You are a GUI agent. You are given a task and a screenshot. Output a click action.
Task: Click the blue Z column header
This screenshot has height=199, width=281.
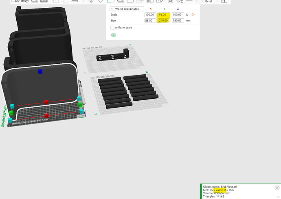(x=178, y=9)
